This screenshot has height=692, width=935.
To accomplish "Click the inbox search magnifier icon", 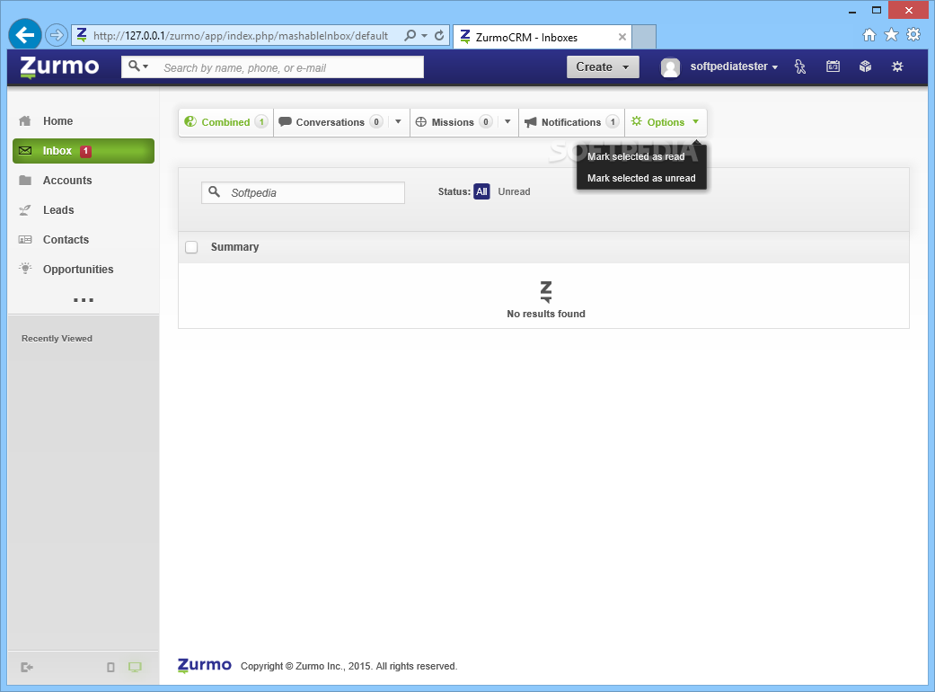I will click(214, 192).
